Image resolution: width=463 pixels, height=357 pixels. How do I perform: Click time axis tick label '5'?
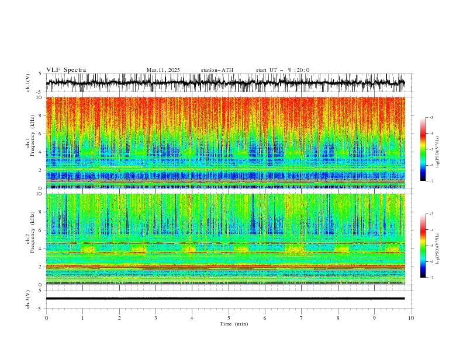pyautogui.click(x=229, y=318)
